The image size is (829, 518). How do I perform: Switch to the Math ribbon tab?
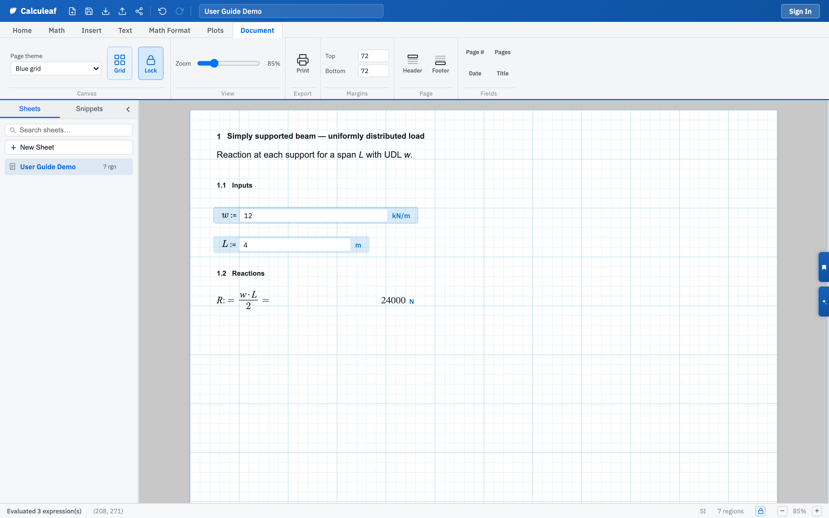click(x=56, y=31)
